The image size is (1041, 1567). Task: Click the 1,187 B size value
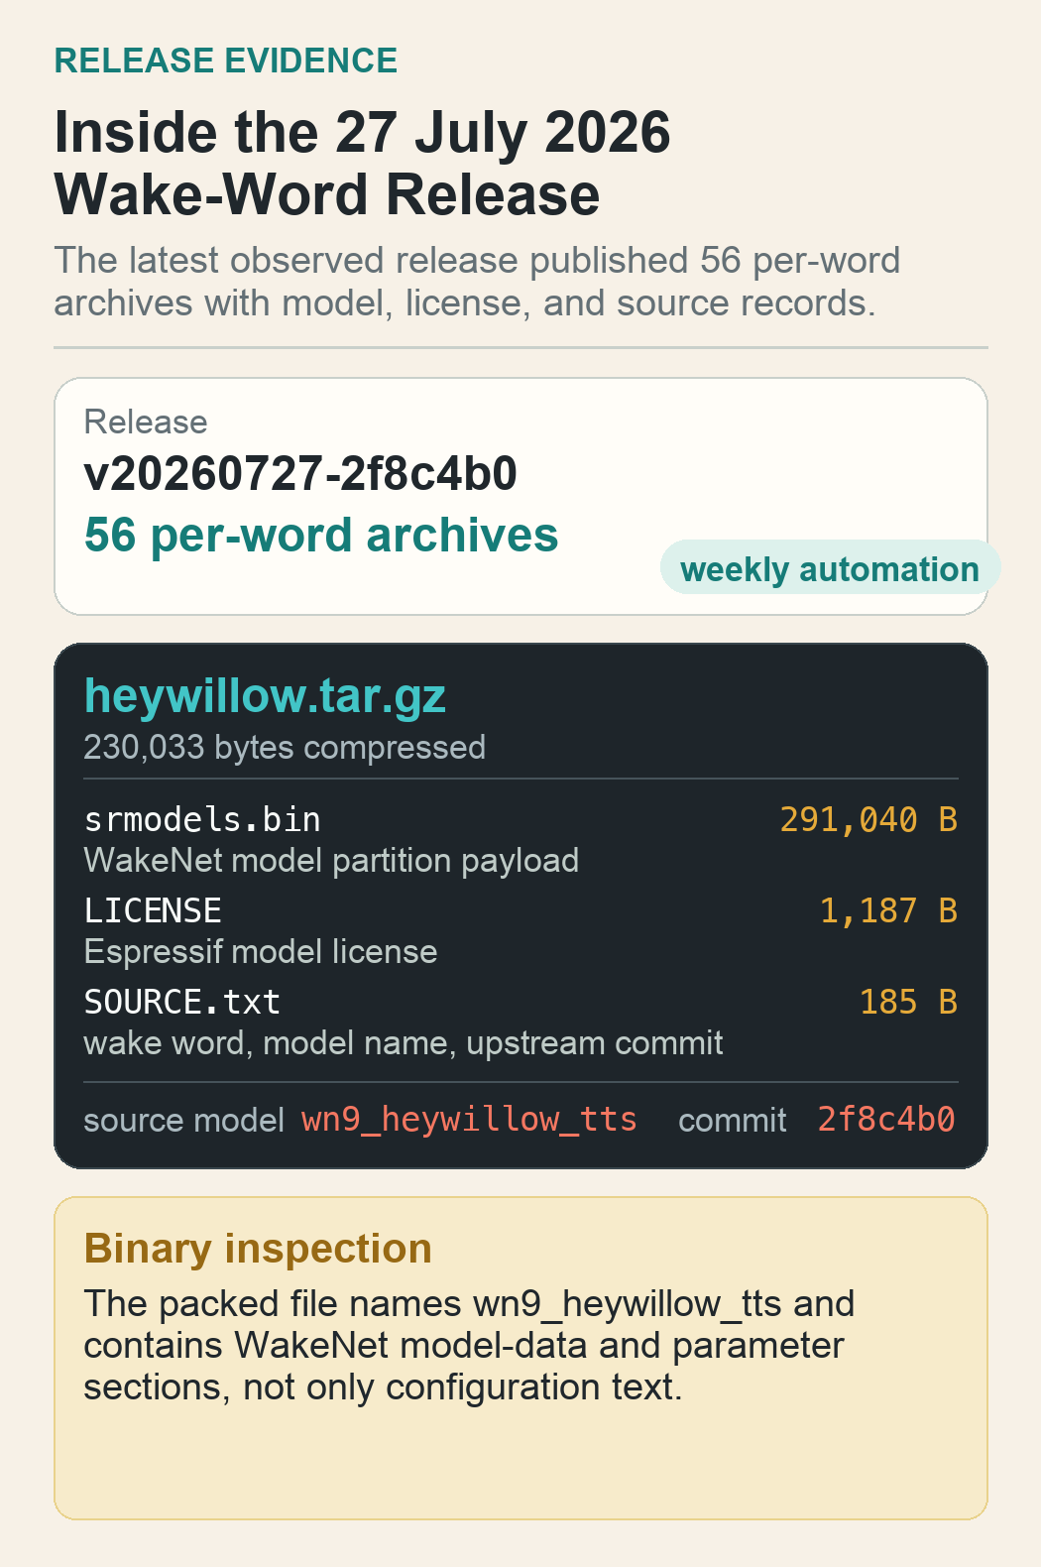pyautogui.click(x=888, y=910)
